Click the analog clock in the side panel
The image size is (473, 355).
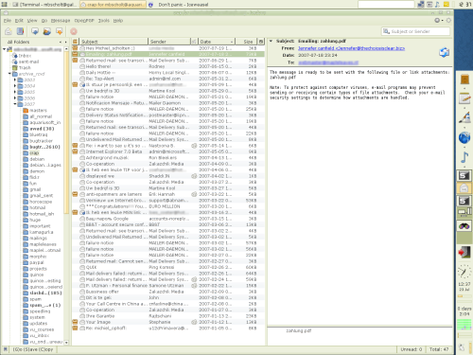coord(464,273)
